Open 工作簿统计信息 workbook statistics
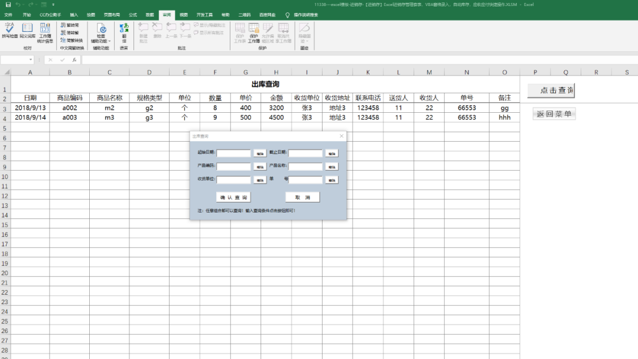The width and height of the screenshot is (638, 359). pos(45,33)
